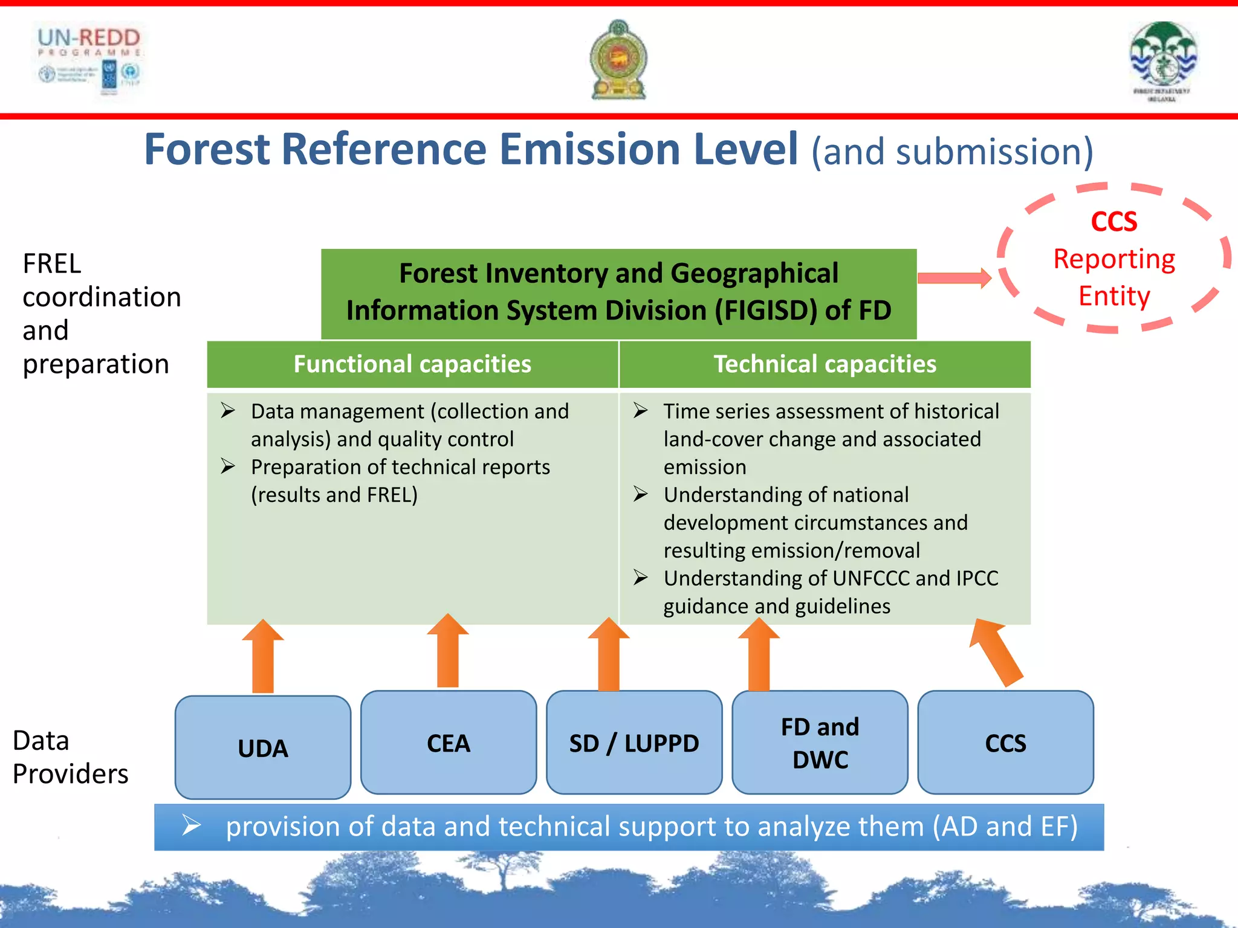Click 'FREL coordination and preparation' label
Image resolution: width=1238 pixels, height=928 pixels.
[102, 314]
